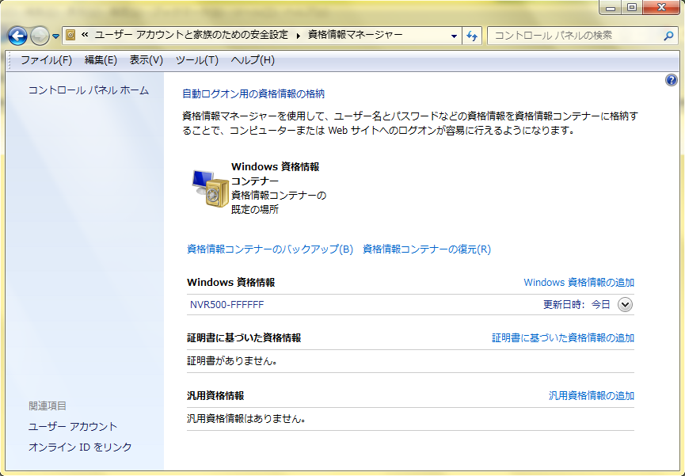The width and height of the screenshot is (685, 476).
Task: Expand breadcrumb arrow before 資格情報マネージャー
Action: [299, 35]
